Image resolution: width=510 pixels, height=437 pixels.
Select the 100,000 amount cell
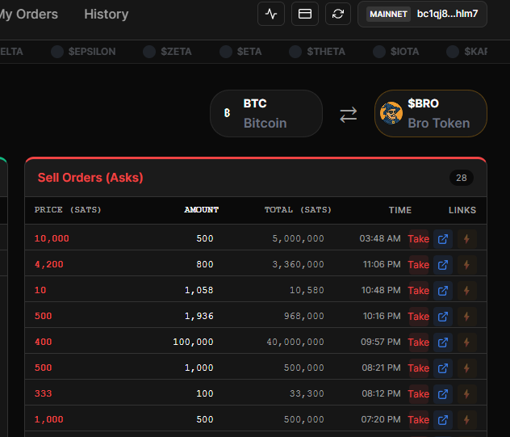tap(193, 342)
